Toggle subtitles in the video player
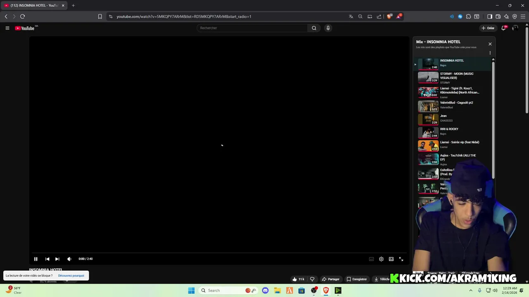The width and height of the screenshot is (529, 297). coord(371,259)
